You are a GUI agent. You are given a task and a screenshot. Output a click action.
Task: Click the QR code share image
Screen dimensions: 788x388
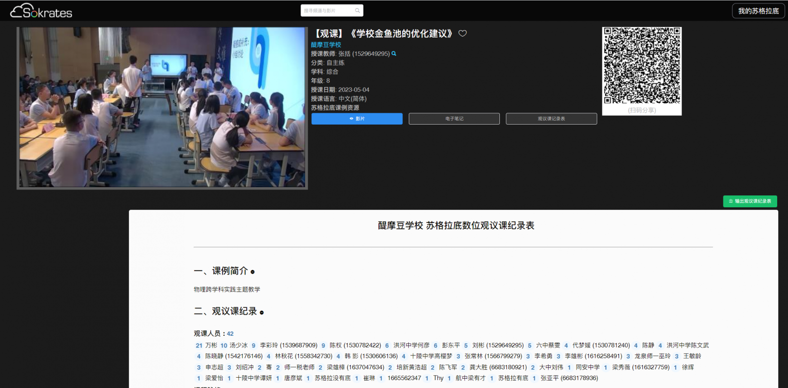[x=642, y=66]
